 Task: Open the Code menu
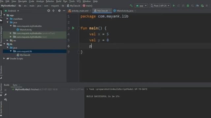click(x=32, y=1)
